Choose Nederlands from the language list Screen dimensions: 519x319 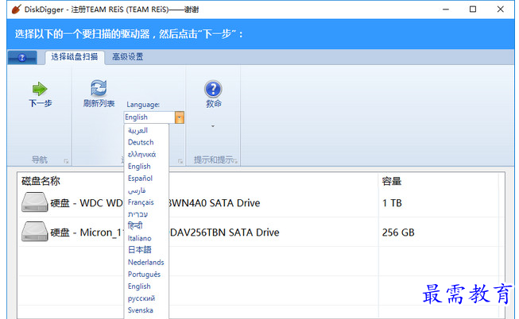click(x=146, y=262)
